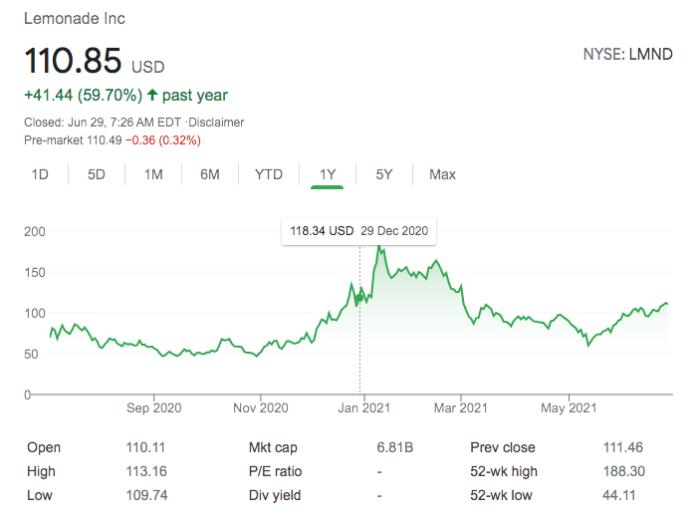The height and width of the screenshot is (524, 692).
Task: Click the P/E ratio label
Action: pos(275,471)
